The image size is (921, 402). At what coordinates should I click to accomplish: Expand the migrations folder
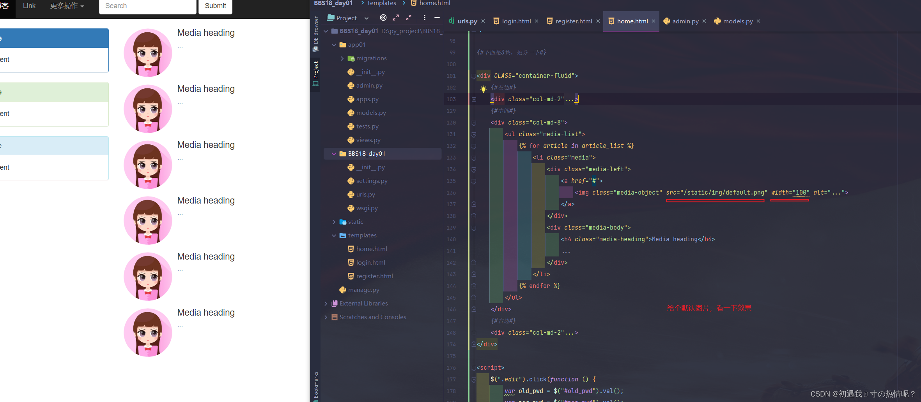(342, 58)
